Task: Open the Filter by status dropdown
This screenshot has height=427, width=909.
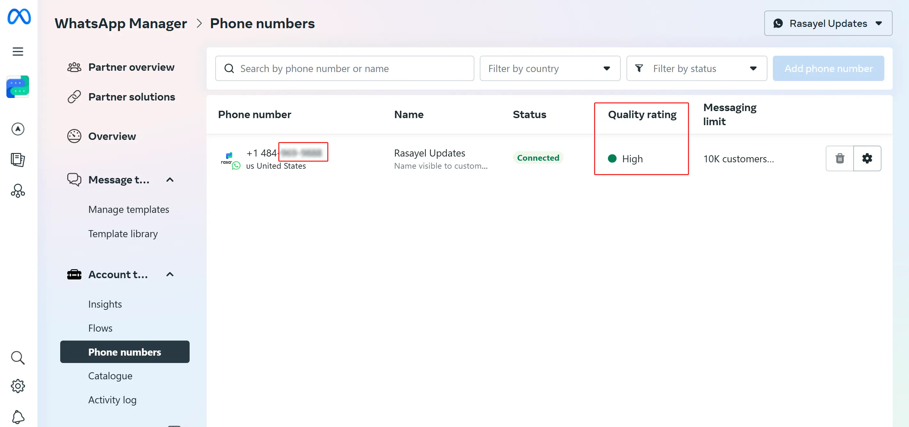Action: pos(696,68)
